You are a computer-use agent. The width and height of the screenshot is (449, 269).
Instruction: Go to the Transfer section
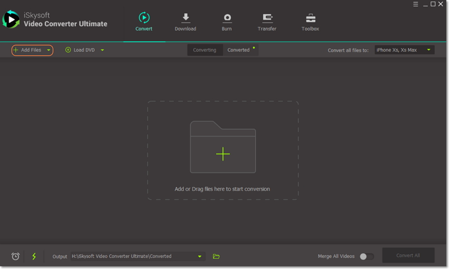pos(267,18)
